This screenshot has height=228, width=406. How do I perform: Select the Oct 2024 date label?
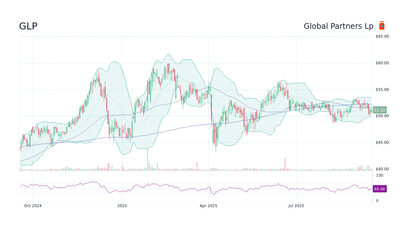pyautogui.click(x=33, y=206)
